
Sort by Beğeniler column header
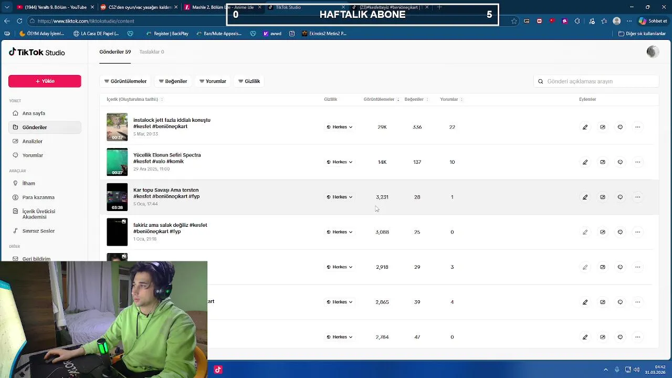click(416, 99)
